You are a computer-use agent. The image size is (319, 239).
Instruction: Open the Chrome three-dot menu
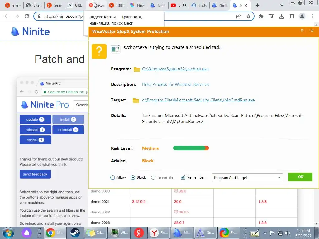coord(312,16)
